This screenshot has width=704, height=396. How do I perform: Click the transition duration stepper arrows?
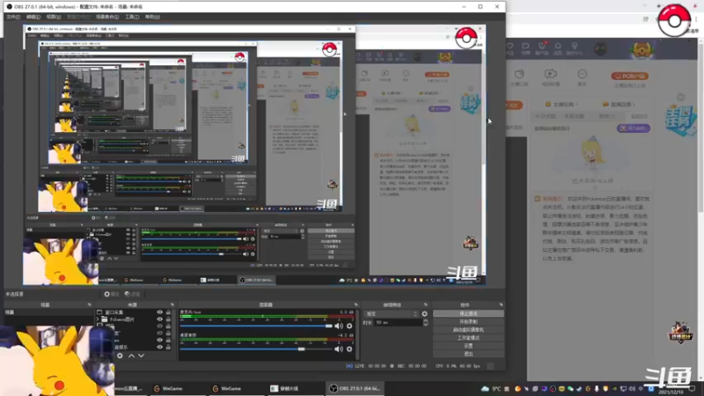(425, 322)
